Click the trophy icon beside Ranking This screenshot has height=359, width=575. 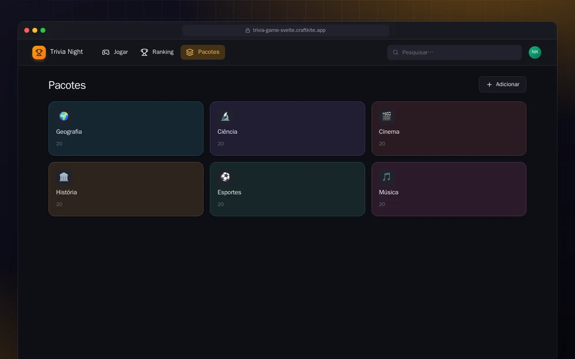point(144,52)
